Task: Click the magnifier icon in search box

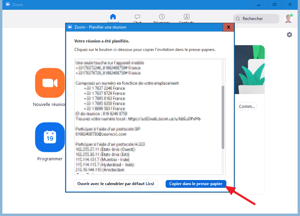Action: pos(238,19)
